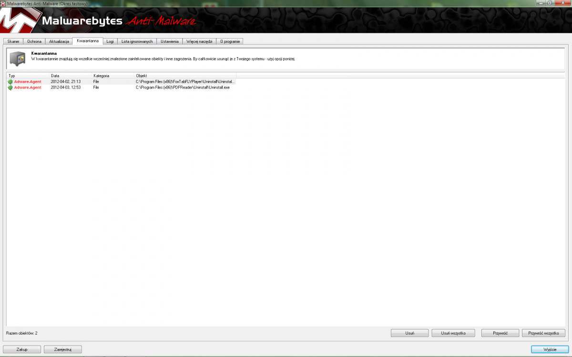Sort by the Kategoria column header
Viewport: 572px width, 357px height.
point(112,76)
